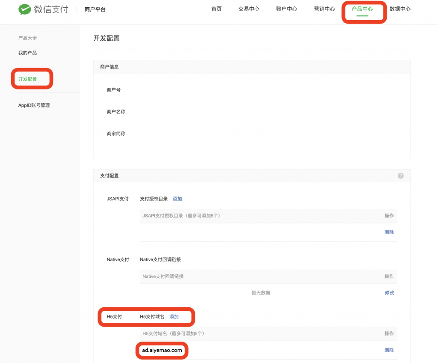This screenshot has height=363, width=438.
Task: Open the 数据中心 tab
Action: click(x=400, y=9)
